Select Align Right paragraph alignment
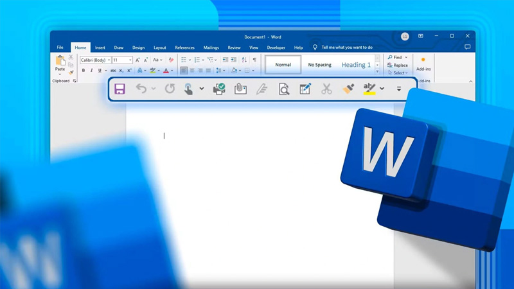The height and width of the screenshot is (289, 514). 200,71
